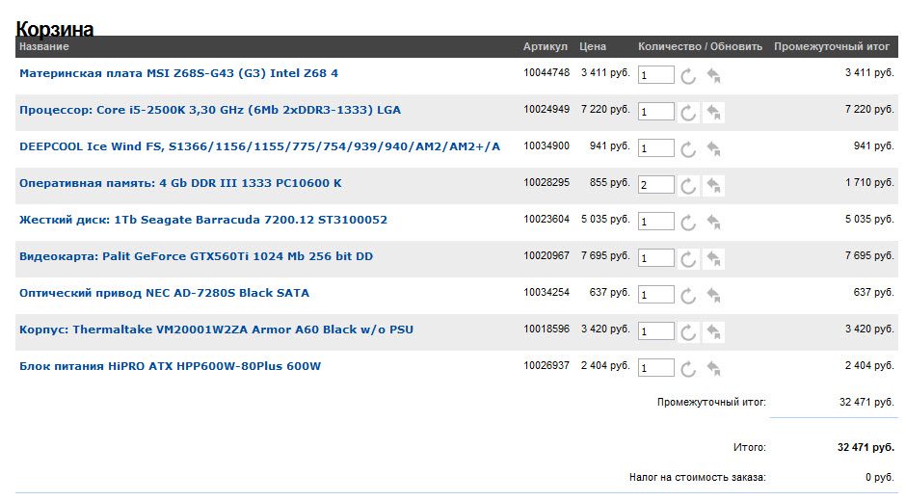Select the 0 руб. tax value
906x501 pixels.
pyautogui.click(x=879, y=477)
